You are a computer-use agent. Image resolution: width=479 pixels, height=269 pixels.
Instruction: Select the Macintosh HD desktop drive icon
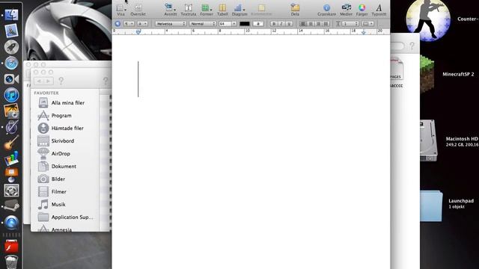coord(429,141)
